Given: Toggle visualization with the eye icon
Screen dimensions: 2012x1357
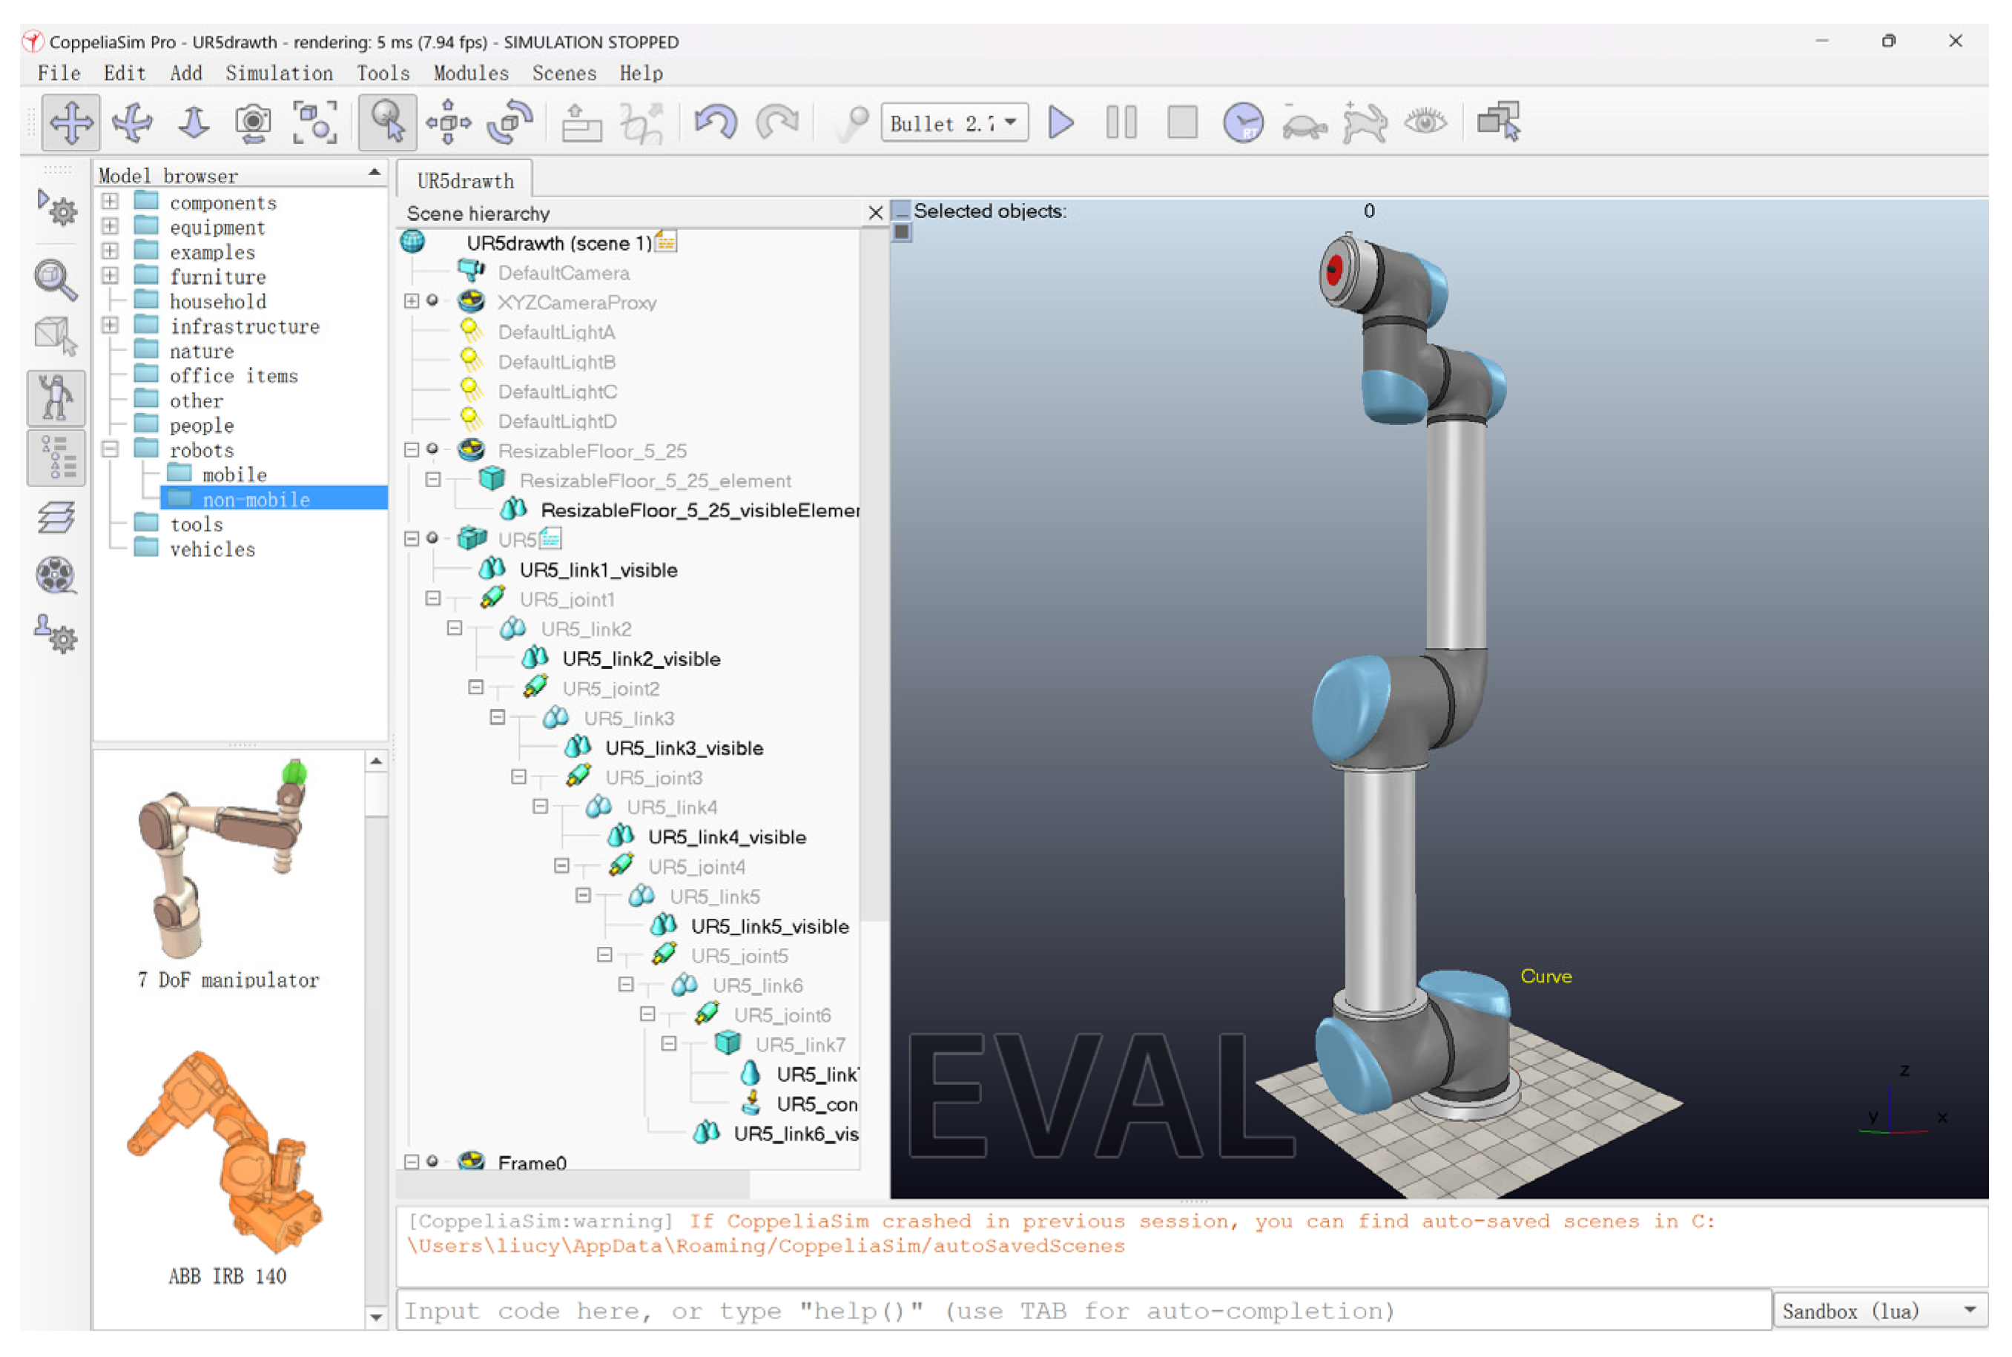Looking at the screenshot, I should [x=1425, y=122].
